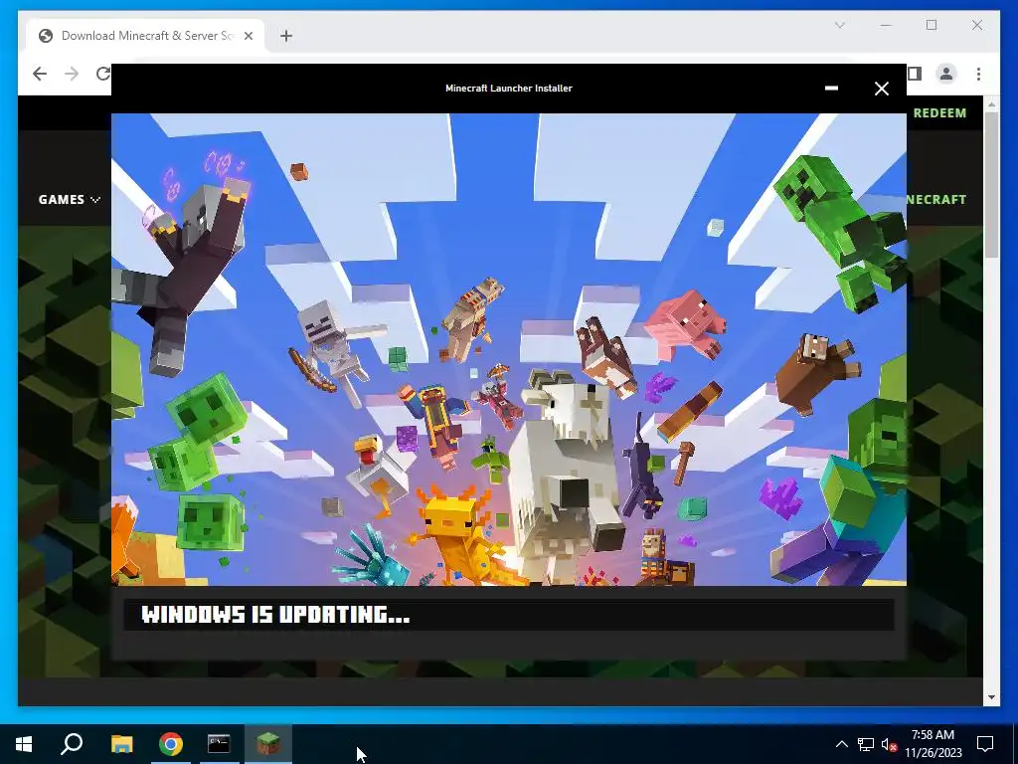Click the muted volume tray icon
The image size is (1018, 764).
pyautogui.click(x=890, y=744)
